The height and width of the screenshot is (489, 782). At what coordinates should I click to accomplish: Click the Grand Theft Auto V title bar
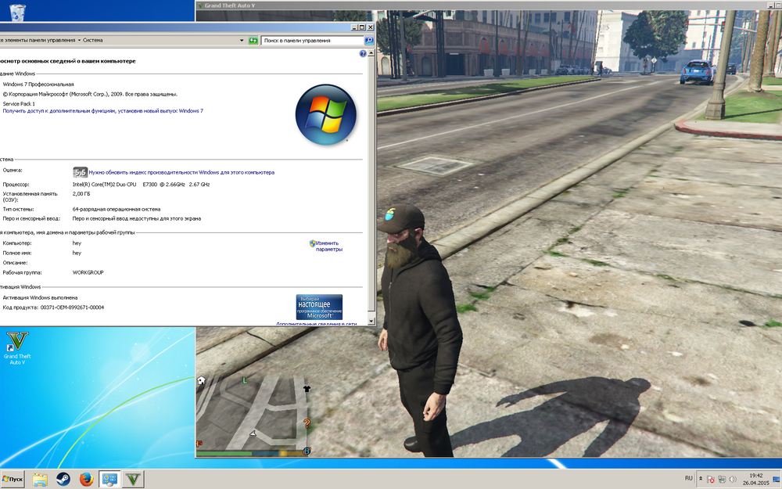click(489, 5)
